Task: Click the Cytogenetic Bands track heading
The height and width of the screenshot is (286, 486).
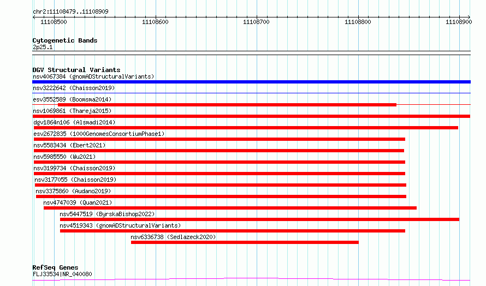Action: click(x=65, y=40)
